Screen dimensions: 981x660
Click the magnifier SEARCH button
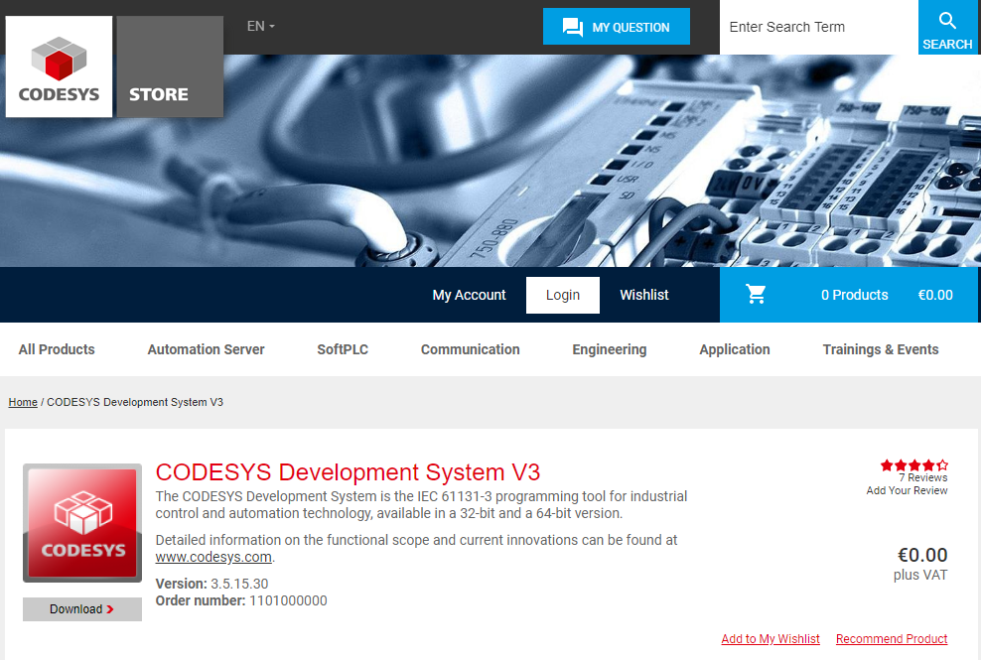point(947,28)
